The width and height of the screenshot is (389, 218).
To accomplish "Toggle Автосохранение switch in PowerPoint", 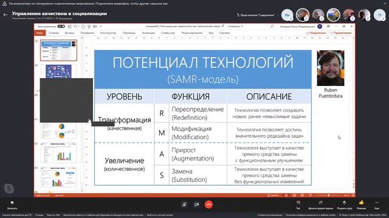I will click(61, 26).
